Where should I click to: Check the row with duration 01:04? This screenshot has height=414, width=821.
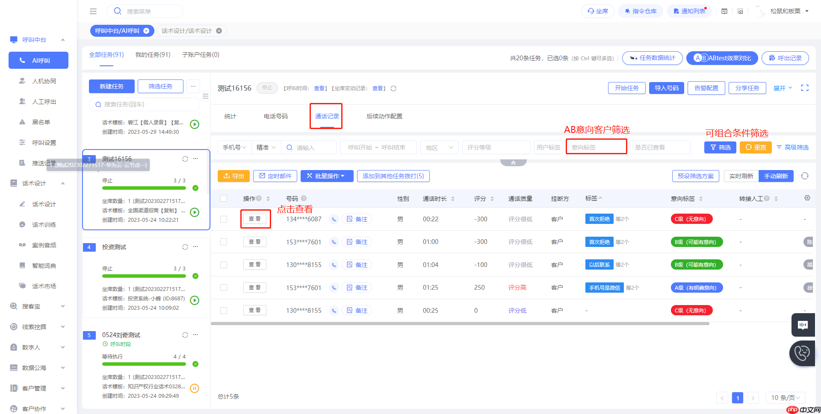224,265
